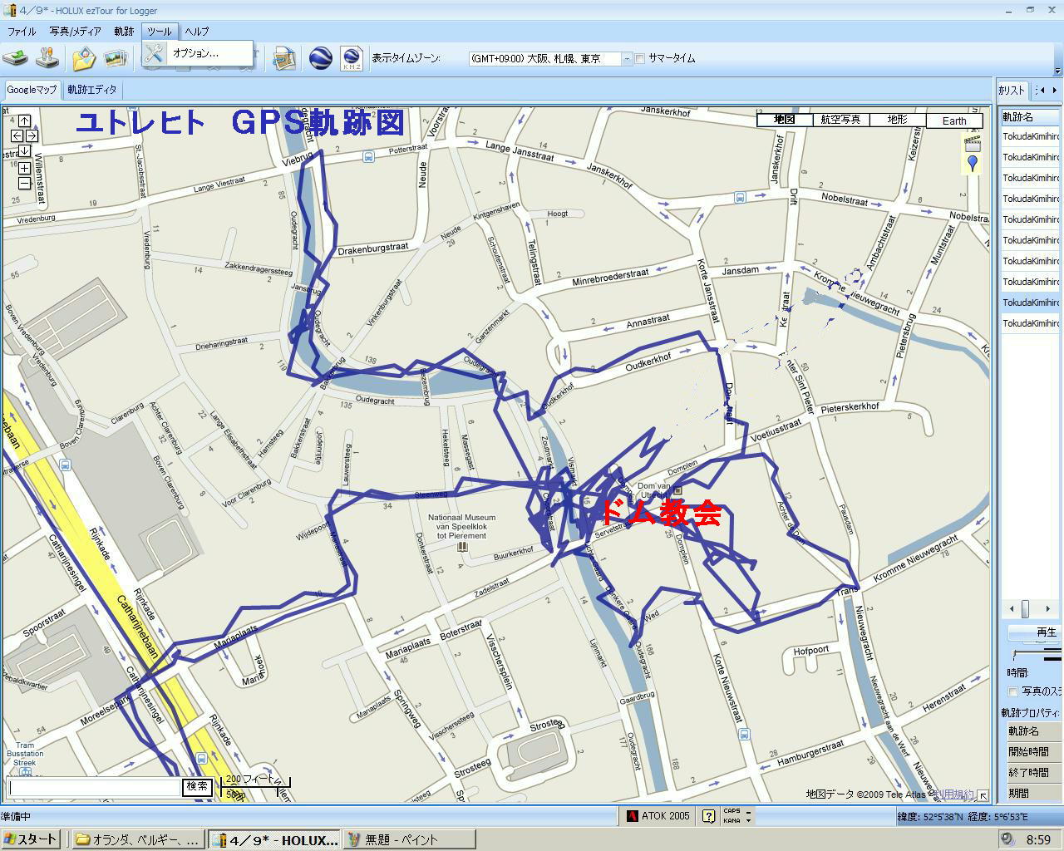Switch map to 航空写真 view
Screen dimensions: 1064x851
pos(840,120)
